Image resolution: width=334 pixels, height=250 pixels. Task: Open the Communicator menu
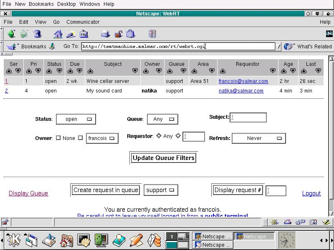tap(83, 22)
